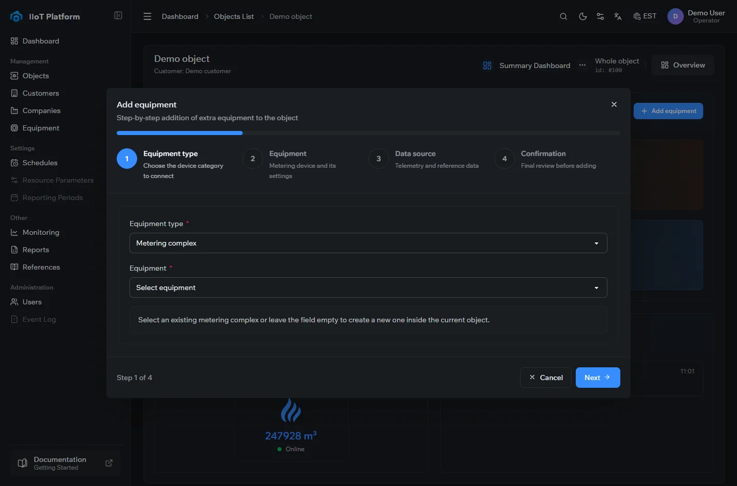
Task: Open Users in sidebar
Action: [32, 302]
